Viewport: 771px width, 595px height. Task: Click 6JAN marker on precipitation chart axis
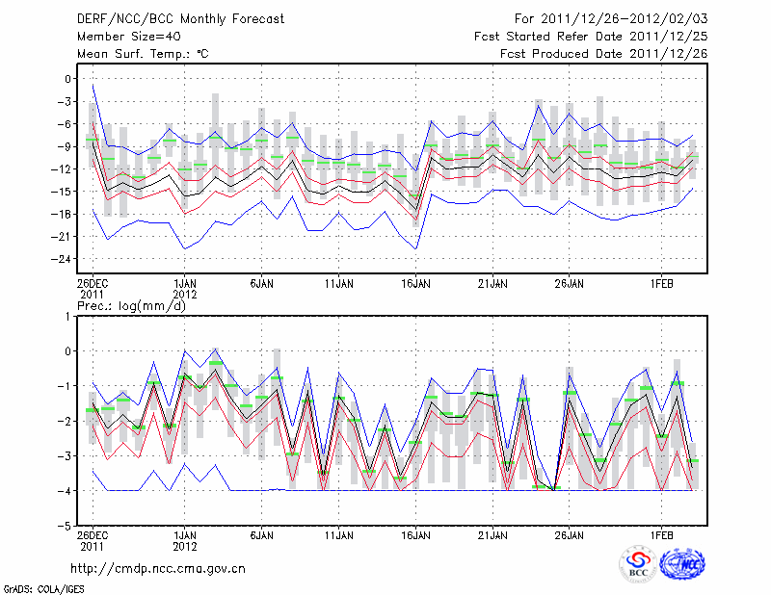tap(261, 534)
